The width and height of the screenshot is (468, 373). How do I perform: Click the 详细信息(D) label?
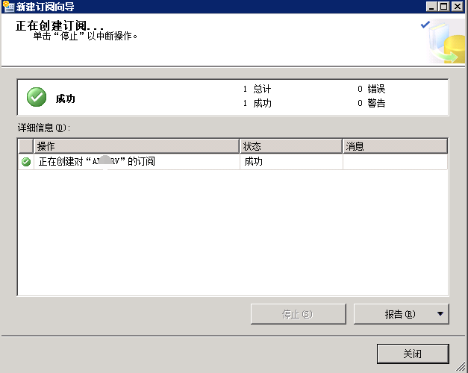(x=44, y=128)
